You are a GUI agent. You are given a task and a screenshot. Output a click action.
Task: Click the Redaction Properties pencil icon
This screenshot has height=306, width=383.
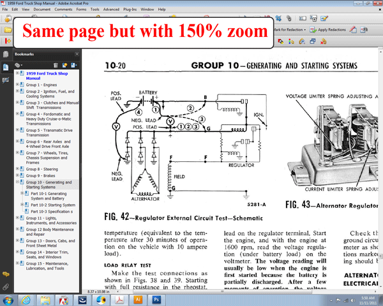click(x=353, y=30)
